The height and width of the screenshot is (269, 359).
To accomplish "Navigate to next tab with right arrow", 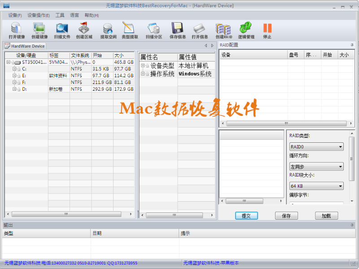I will (x=212, y=46).
